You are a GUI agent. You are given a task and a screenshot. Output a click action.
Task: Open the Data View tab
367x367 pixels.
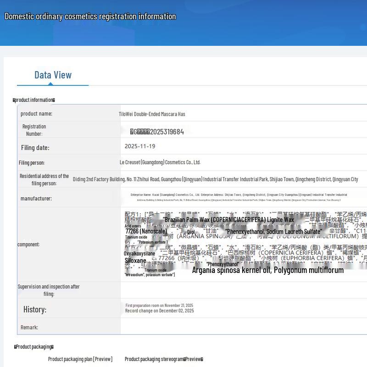[x=53, y=75]
